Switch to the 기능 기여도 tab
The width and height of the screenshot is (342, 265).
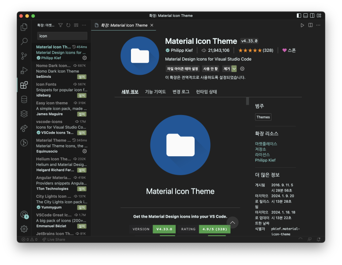(155, 92)
